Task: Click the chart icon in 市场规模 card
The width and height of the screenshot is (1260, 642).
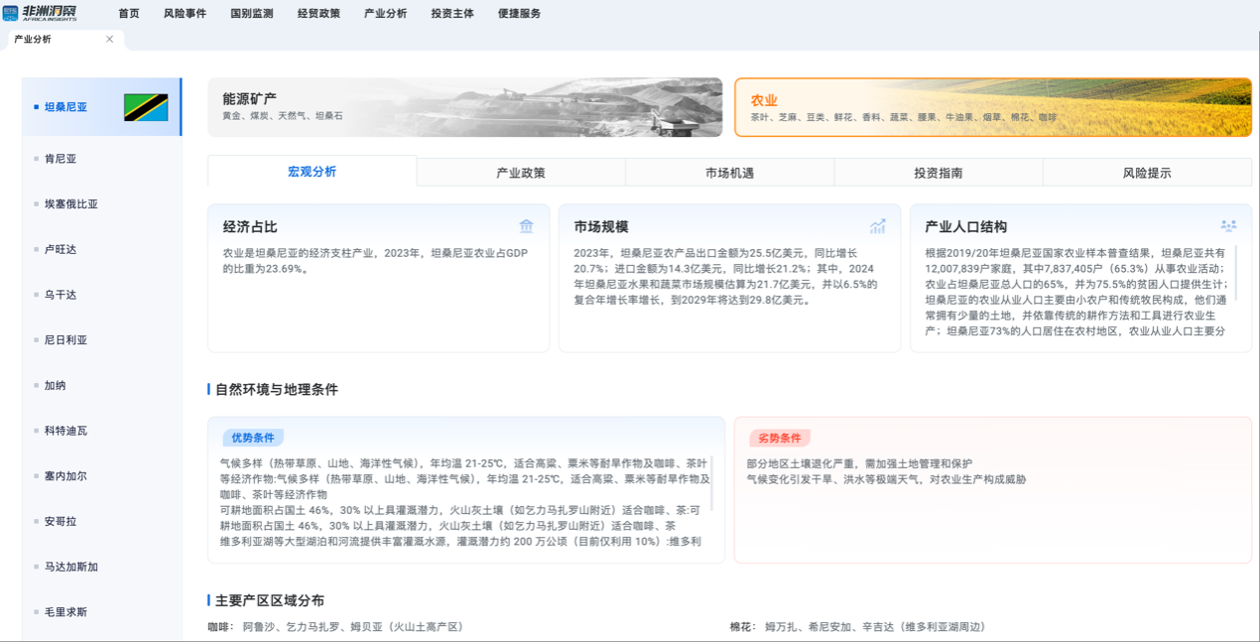Action: [877, 226]
